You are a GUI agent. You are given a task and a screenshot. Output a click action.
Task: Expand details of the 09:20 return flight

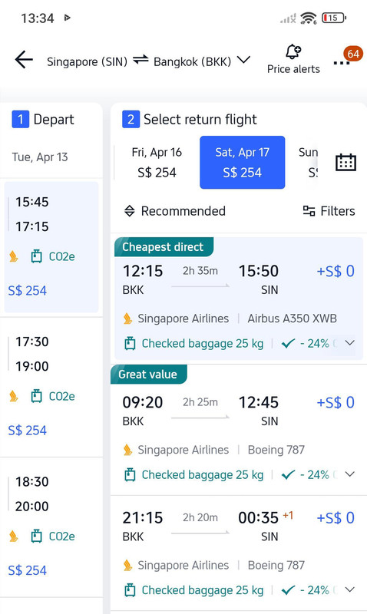point(350,474)
